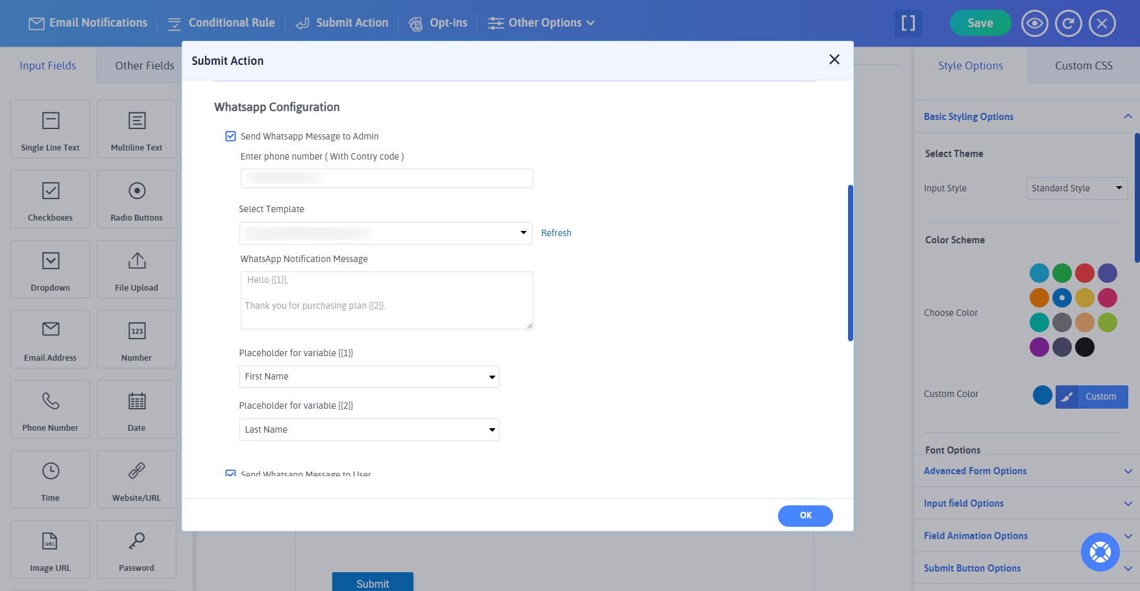The image size is (1140, 591).
Task: Select the Email Address field icon
Action: pyautogui.click(x=50, y=339)
